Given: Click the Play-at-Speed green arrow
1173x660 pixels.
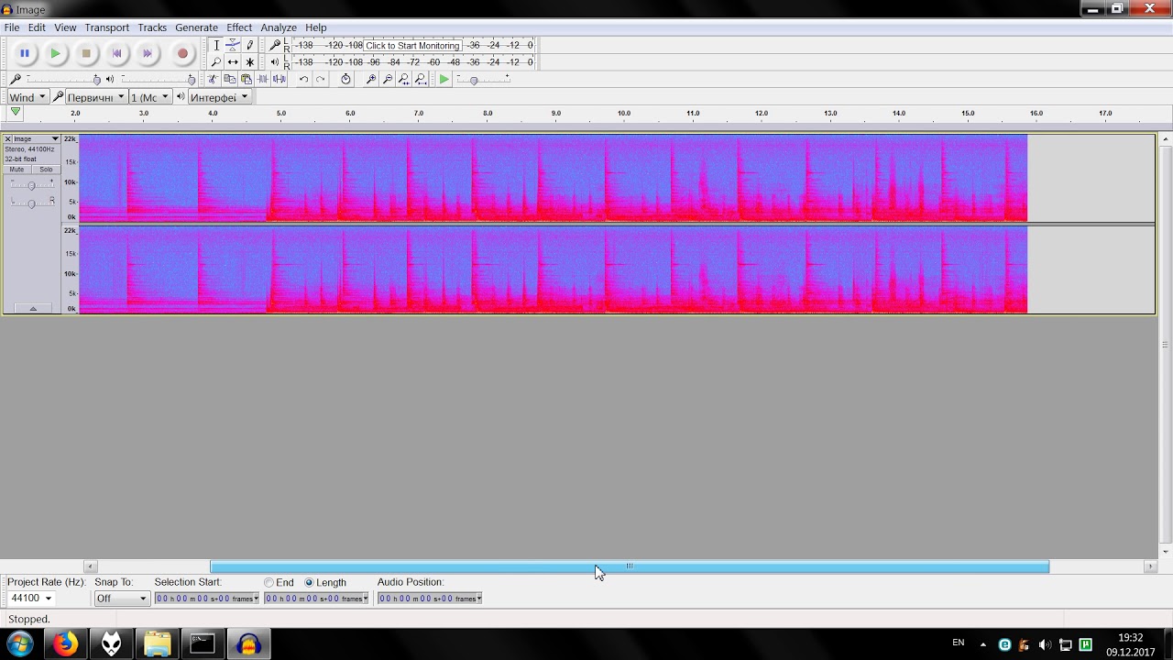Looking at the screenshot, I should (x=444, y=80).
